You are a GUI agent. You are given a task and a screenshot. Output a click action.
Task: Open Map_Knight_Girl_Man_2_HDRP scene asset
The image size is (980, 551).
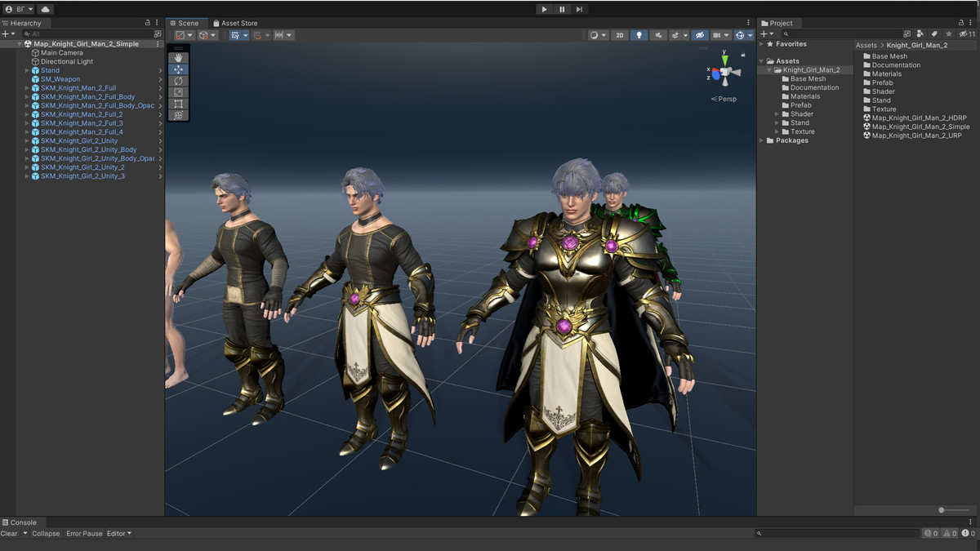click(915, 118)
